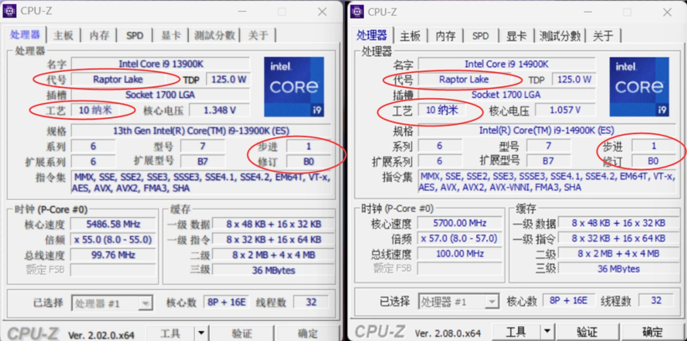
Task: Click the x 57.0 (8.0 - 57.0) multiplier value
Action: (x=460, y=238)
